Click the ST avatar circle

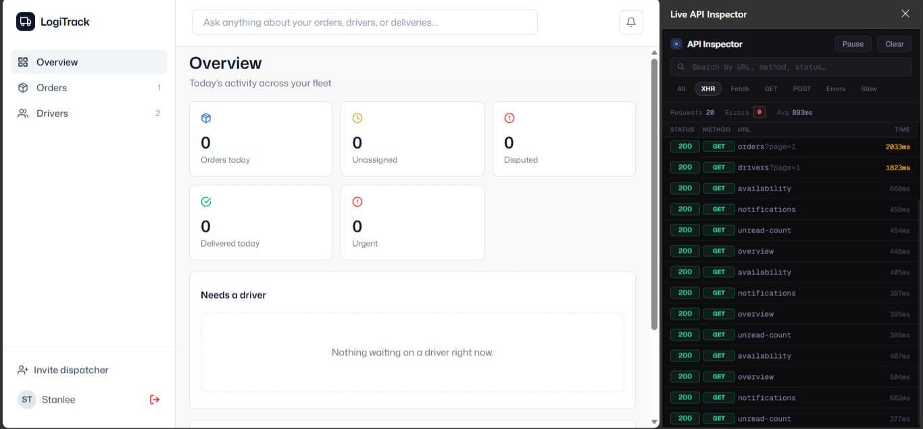pyautogui.click(x=27, y=399)
